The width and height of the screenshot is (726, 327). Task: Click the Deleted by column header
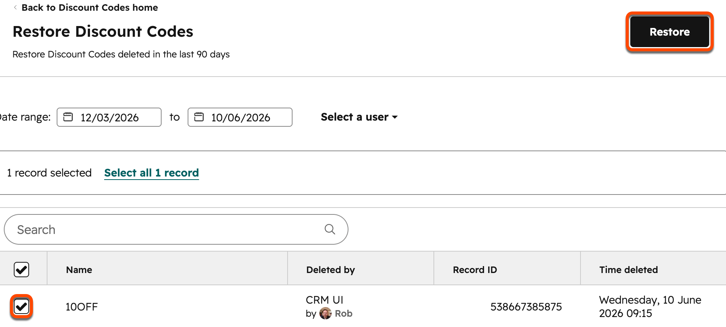[330, 270]
